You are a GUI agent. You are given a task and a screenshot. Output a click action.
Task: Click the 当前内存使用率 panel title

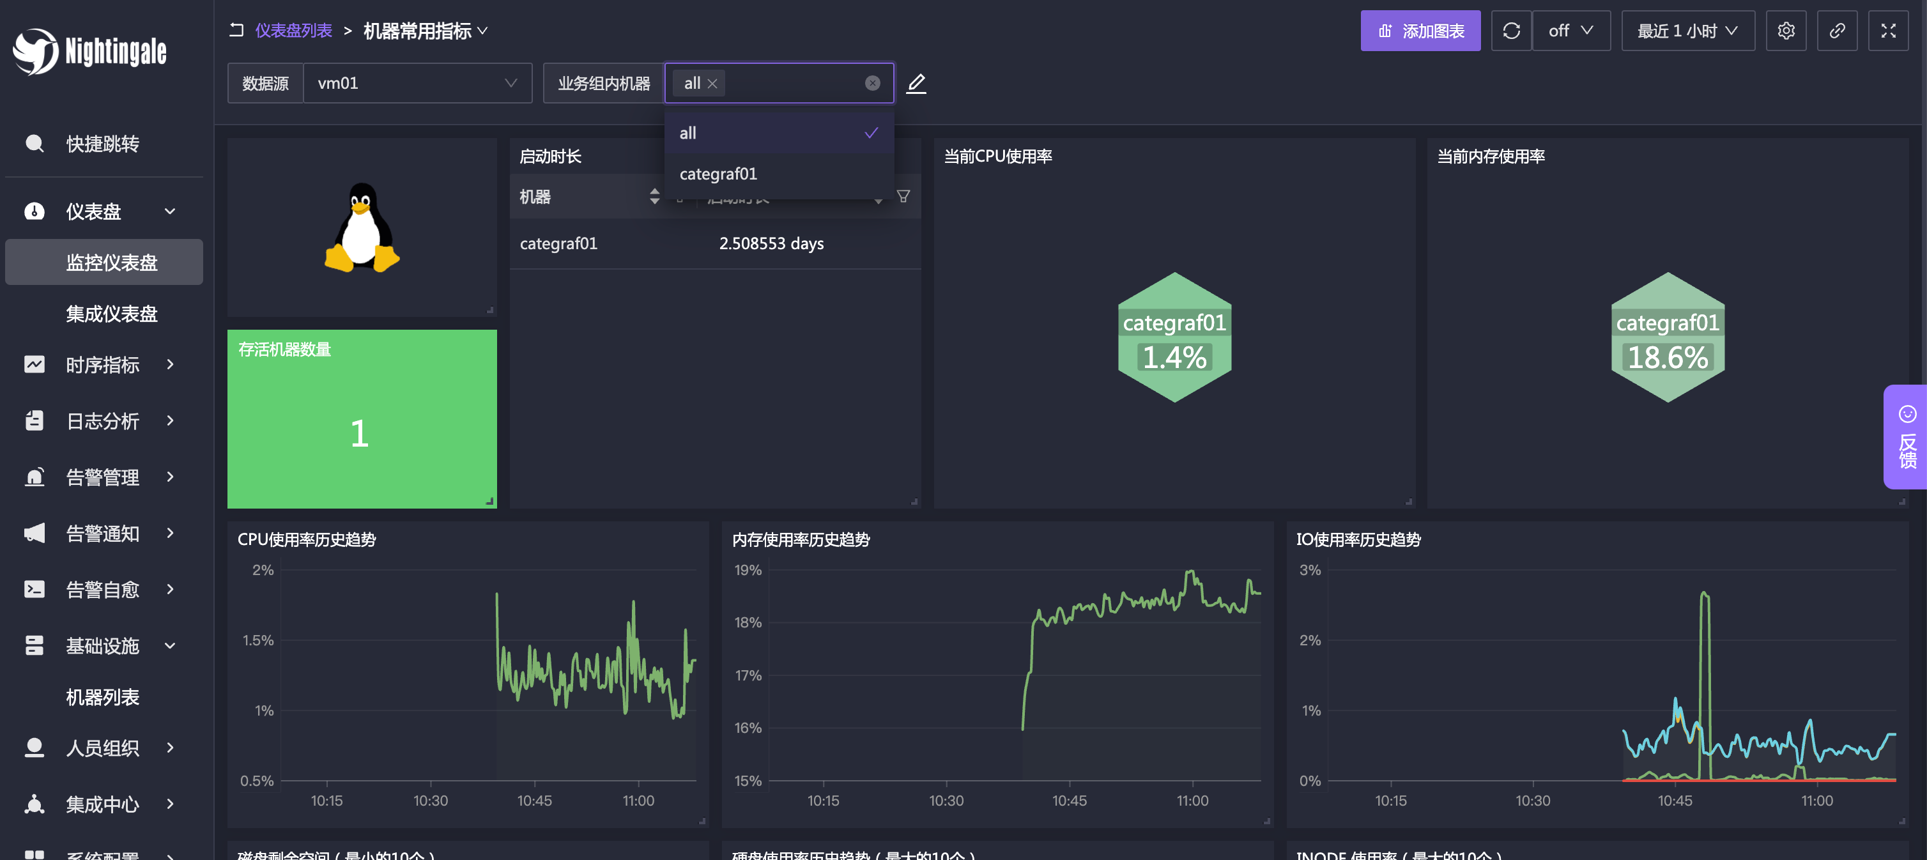click(x=1490, y=157)
